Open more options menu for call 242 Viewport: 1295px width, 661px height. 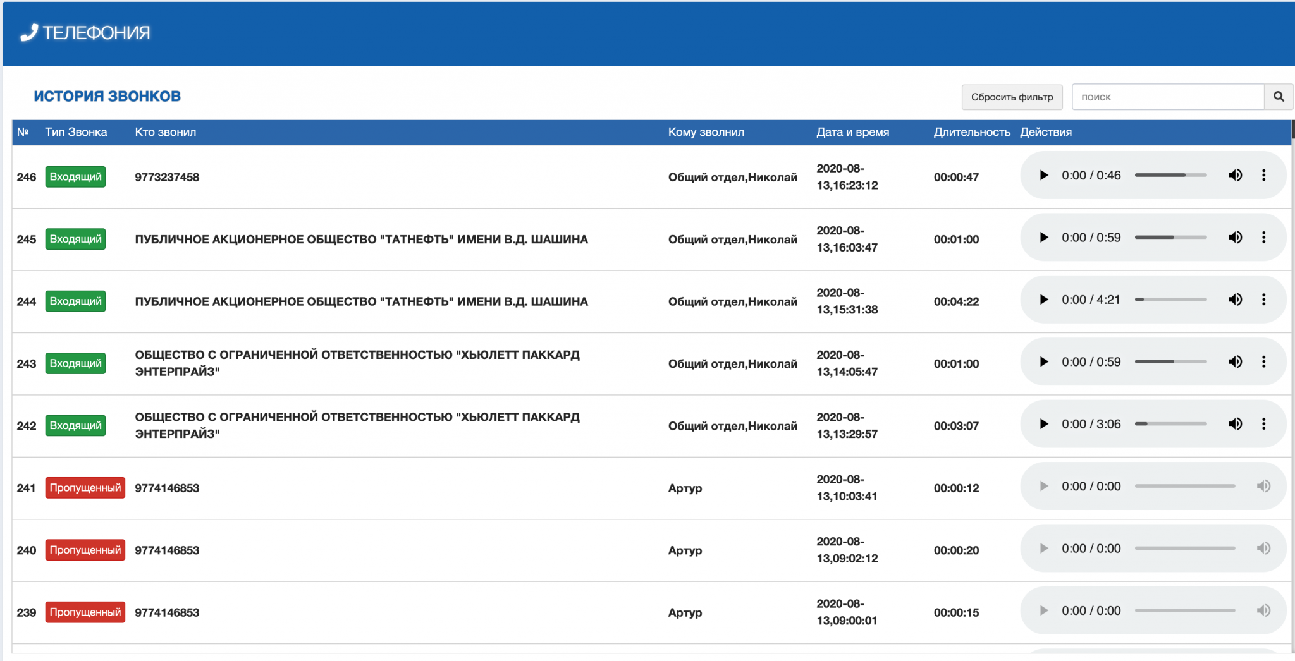point(1263,424)
